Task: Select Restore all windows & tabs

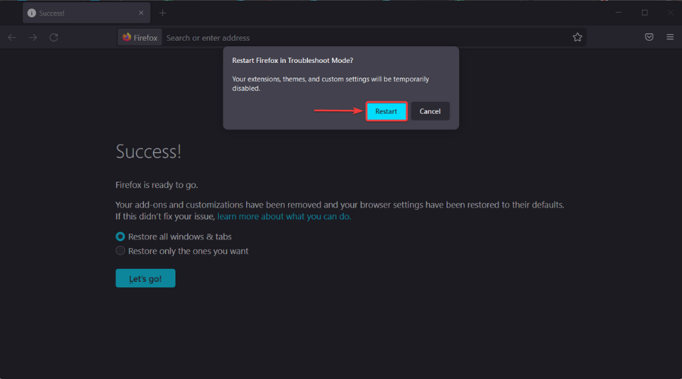Action: tap(174, 236)
